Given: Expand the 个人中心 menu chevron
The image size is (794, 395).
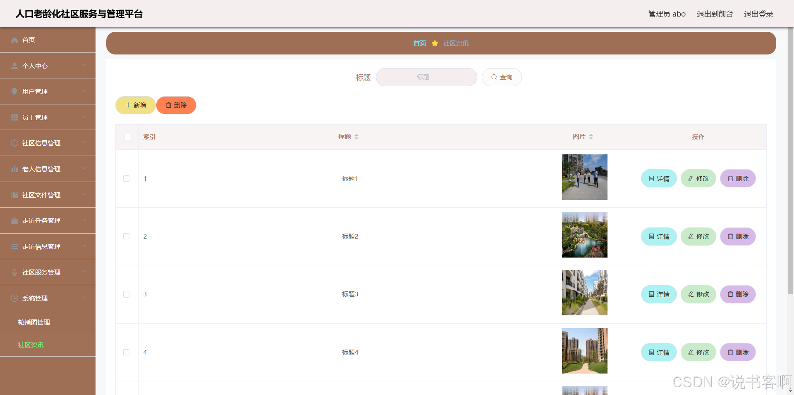Looking at the screenshot, I should [x=84, y=65].
